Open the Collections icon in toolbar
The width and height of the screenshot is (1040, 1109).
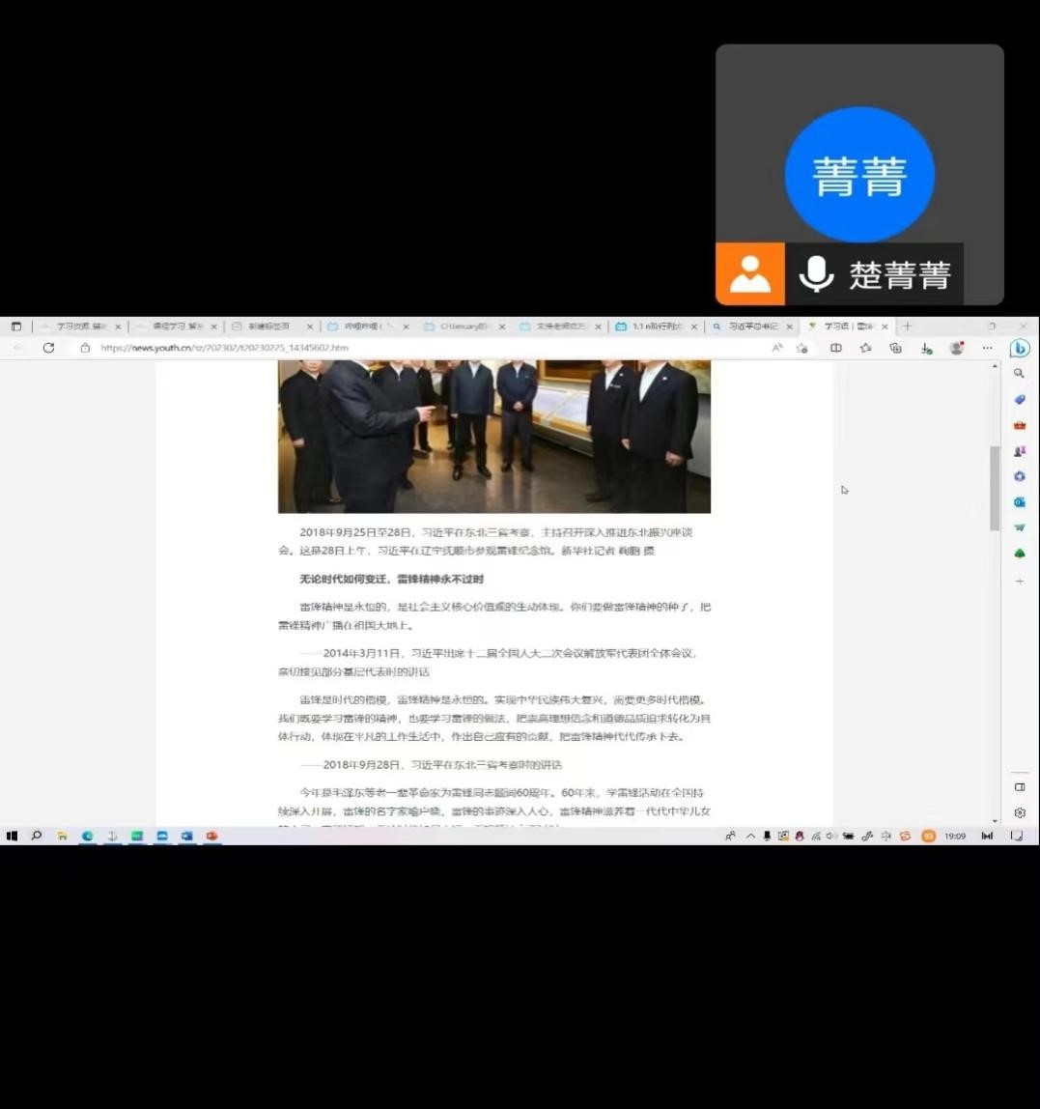pos(895,349)
